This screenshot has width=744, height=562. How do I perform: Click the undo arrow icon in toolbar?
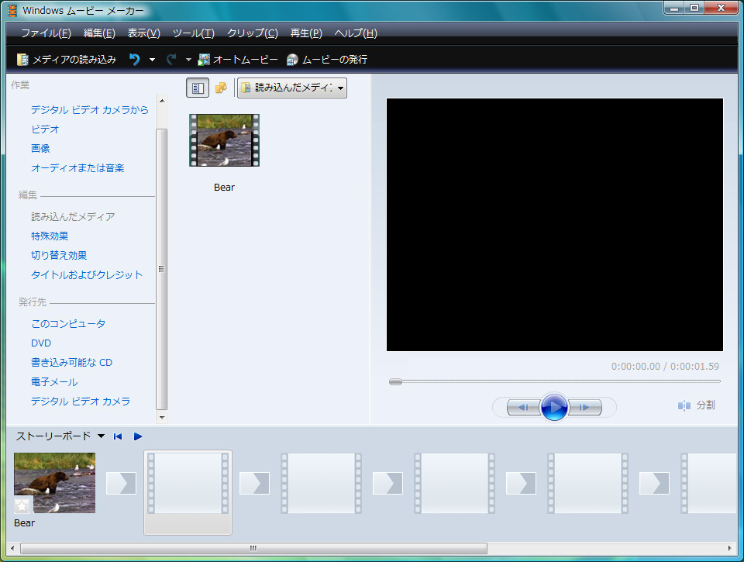click(x=135, y=60)
